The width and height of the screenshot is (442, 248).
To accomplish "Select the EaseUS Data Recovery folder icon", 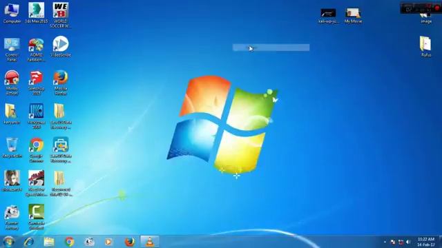I will point(61,116).
